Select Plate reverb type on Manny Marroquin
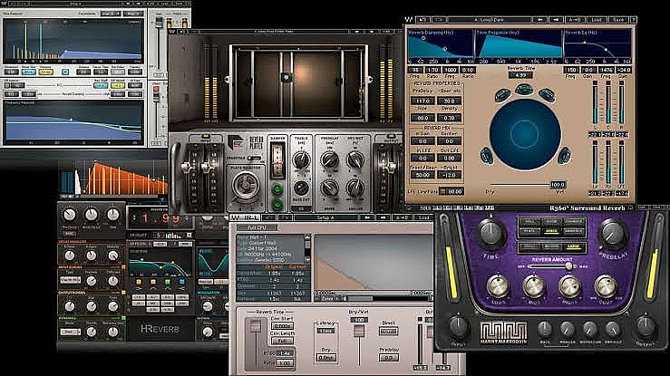The image size is (670, 376). pos(529,231)
